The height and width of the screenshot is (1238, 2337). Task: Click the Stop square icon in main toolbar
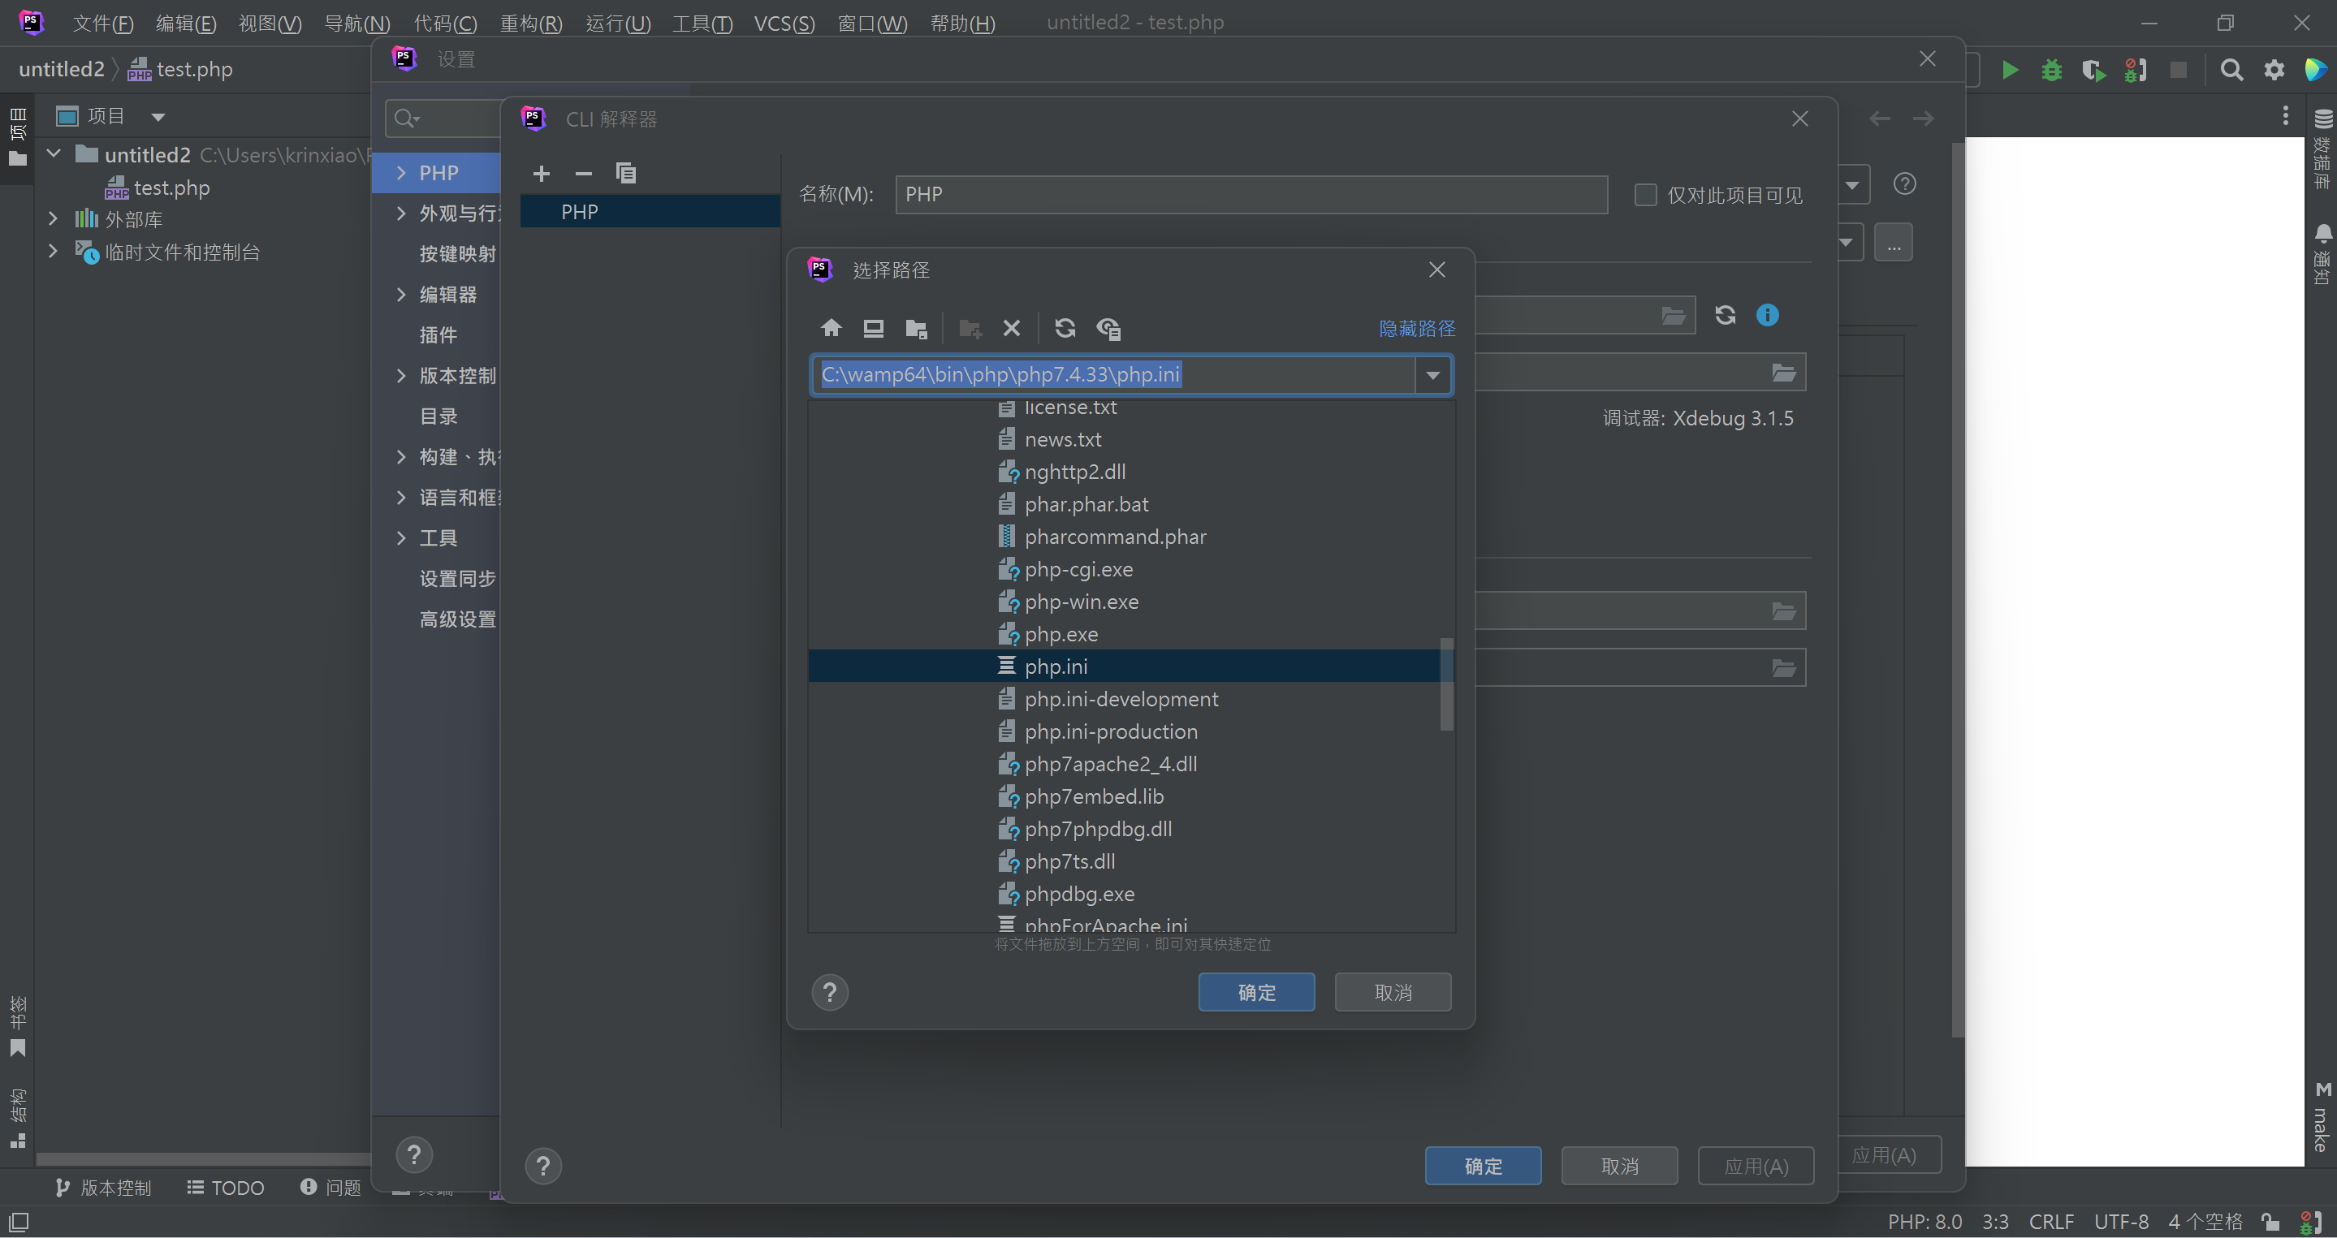[x=2178, y=70]
